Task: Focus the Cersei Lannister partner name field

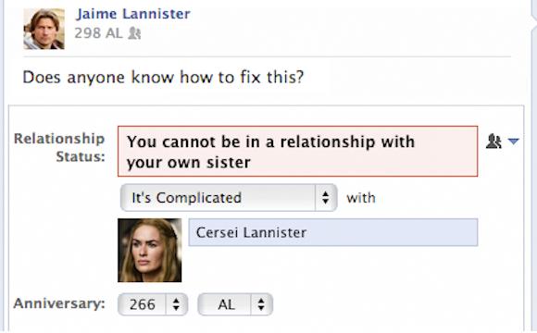Action: [333, 232]
